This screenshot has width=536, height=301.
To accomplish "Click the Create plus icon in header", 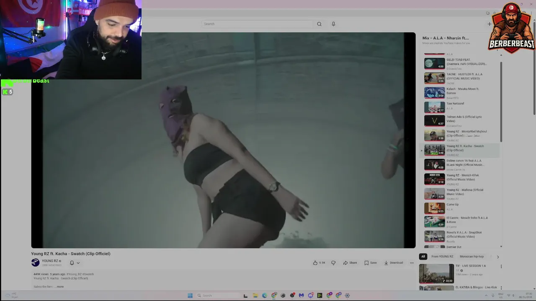I will point(489,24).
